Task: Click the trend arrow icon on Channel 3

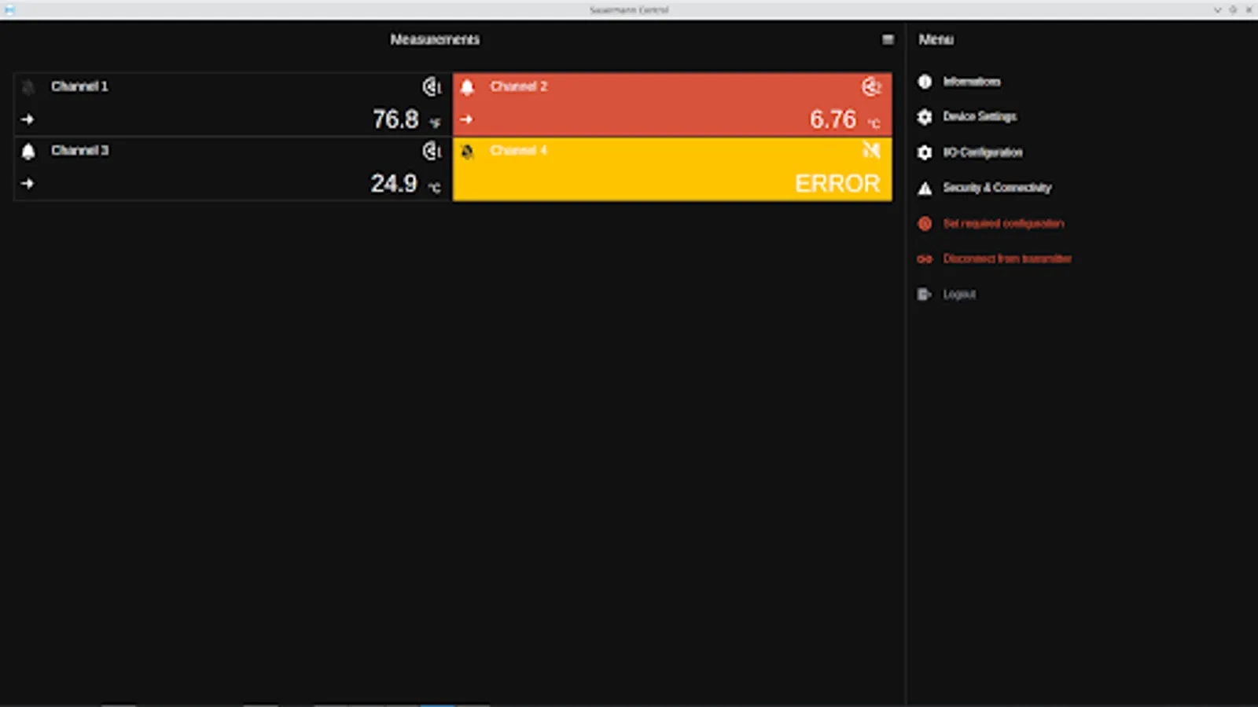Action: (28, 183)
